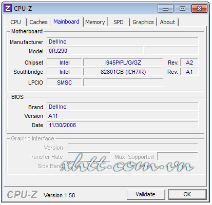
Task: Select the Mainboard tab
Action: tap(66, 22)
